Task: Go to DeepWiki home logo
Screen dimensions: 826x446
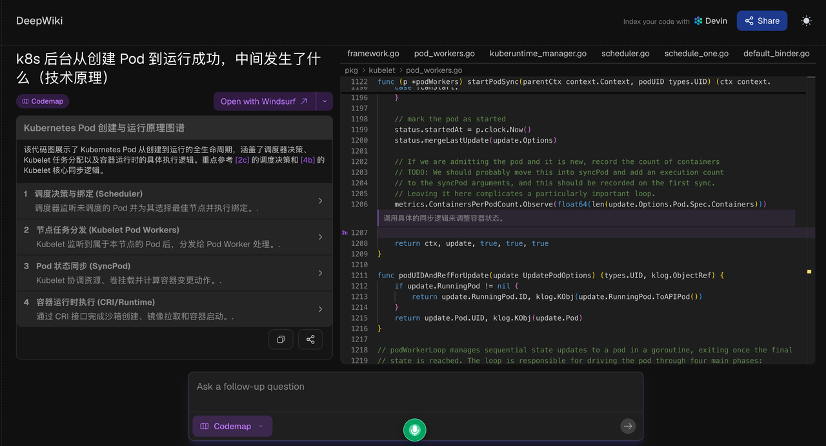Action: (39, 21)
